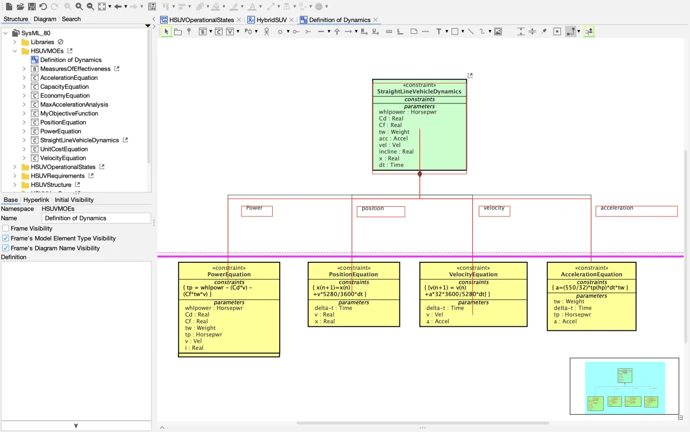
Task: Choose the Value Type tool (V icon)
Action: pos(230,32)
